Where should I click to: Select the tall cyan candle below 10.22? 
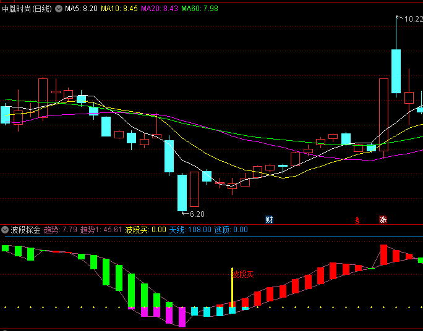[396, 71]
